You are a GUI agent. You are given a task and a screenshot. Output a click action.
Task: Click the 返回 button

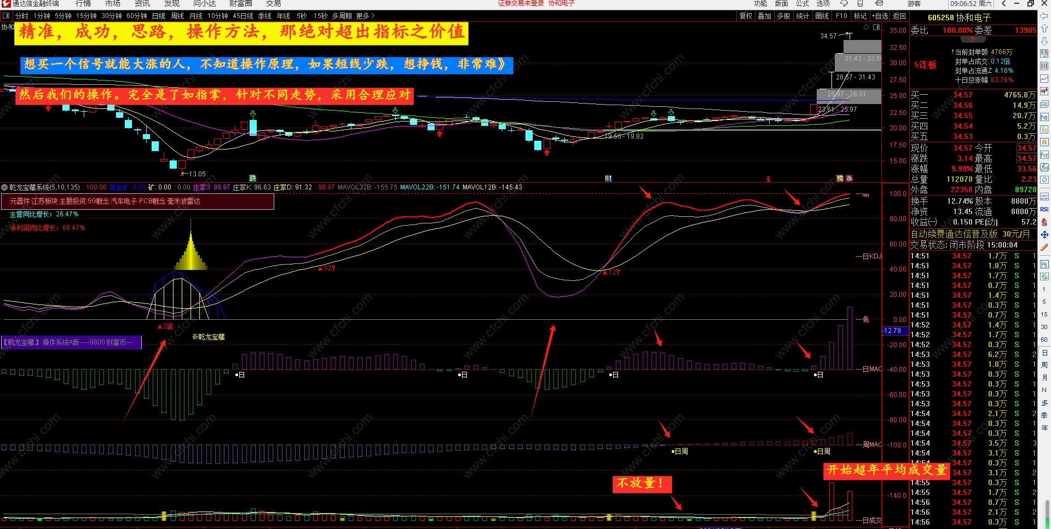click(899, 16)
